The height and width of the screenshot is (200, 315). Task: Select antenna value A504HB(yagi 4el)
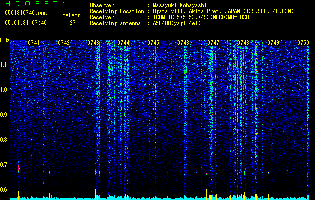(177, 23)
